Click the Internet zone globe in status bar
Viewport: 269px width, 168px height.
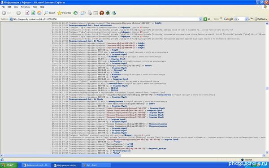tap(243, 160)
